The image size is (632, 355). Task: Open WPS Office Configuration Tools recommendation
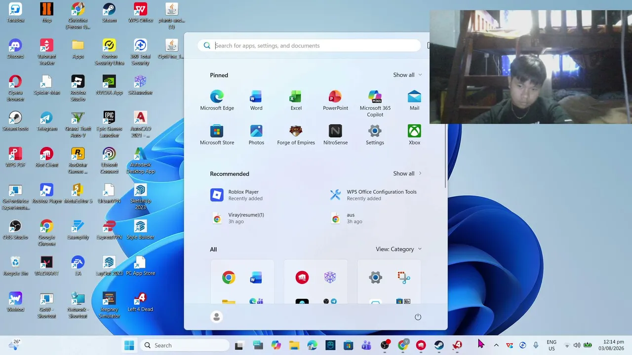point(375,195)
